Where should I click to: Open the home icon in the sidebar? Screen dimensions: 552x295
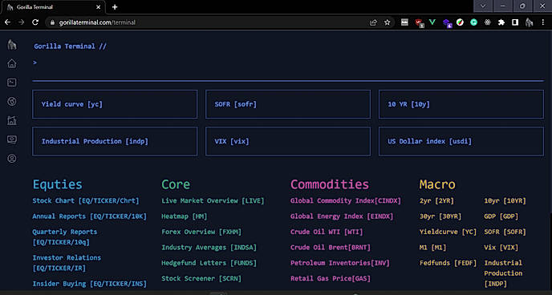12,63
